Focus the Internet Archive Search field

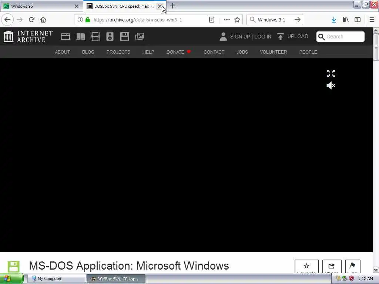click(x=341, y=37)
